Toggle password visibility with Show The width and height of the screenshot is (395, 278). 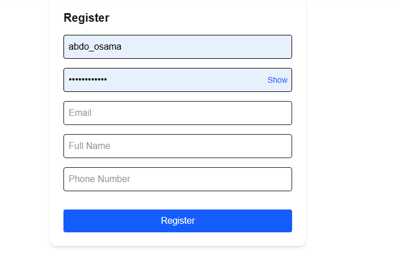pyautogui.click(x=277, y=80)
